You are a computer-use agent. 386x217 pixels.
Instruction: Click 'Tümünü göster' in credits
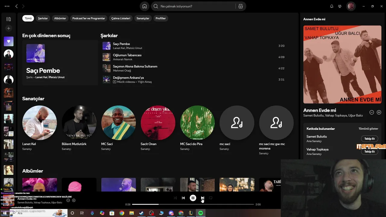(x=368, y=129)
